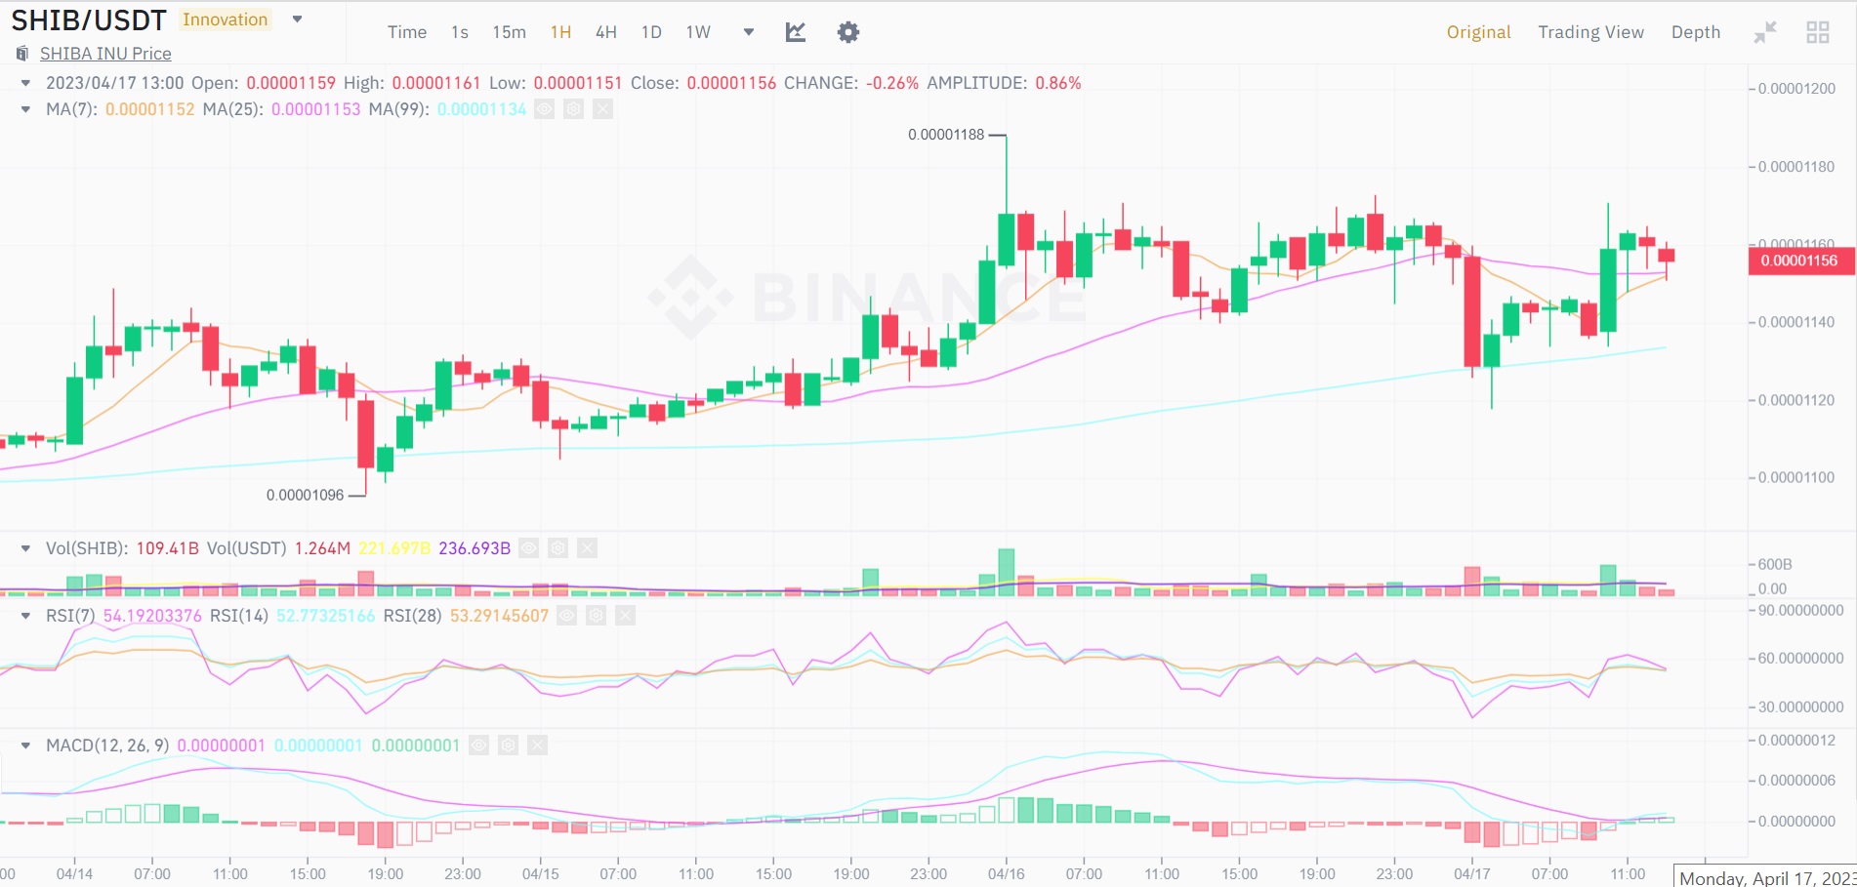Click the 04/16 date on time axis
Image resolution: width=1857 pixels, height=887 pixels.
coord(1006,873)
